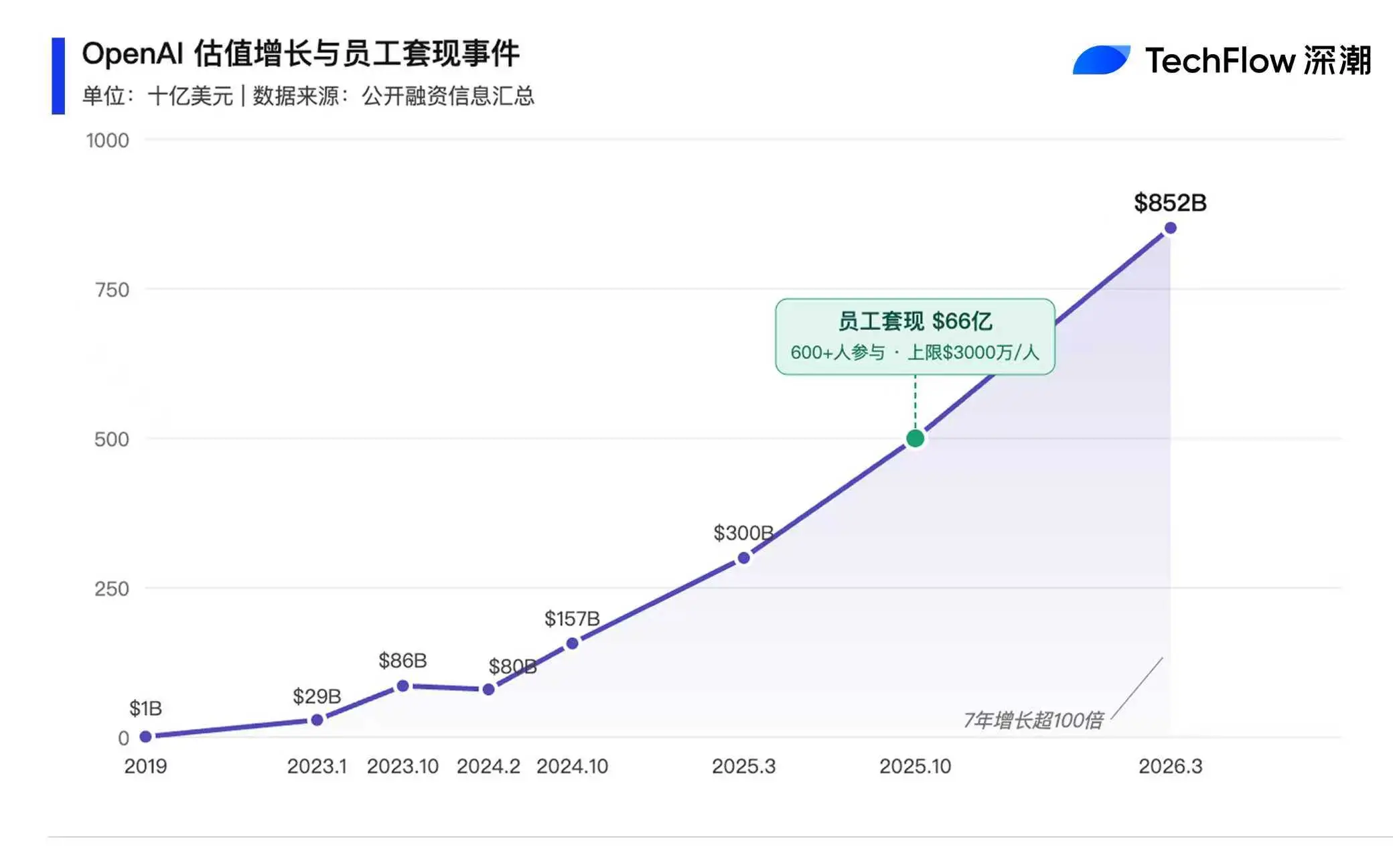Viewport: 1393px width, 857px height.
Task: Click the $29B data point marker
Action: click(x=317, y=720)
